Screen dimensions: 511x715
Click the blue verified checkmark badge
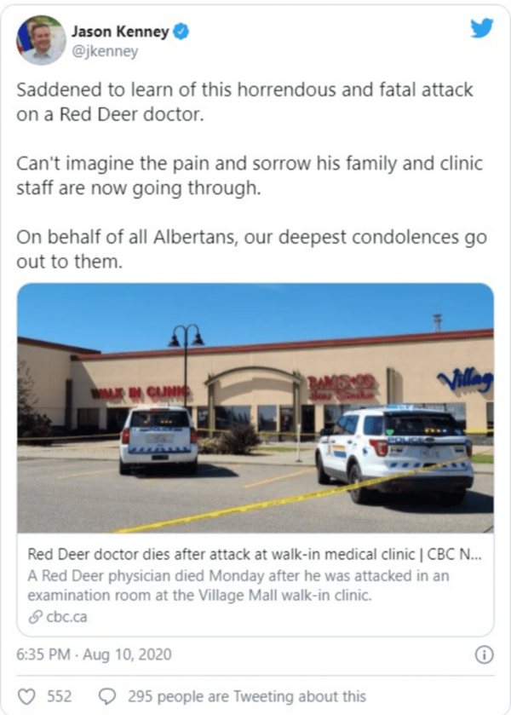182,32
